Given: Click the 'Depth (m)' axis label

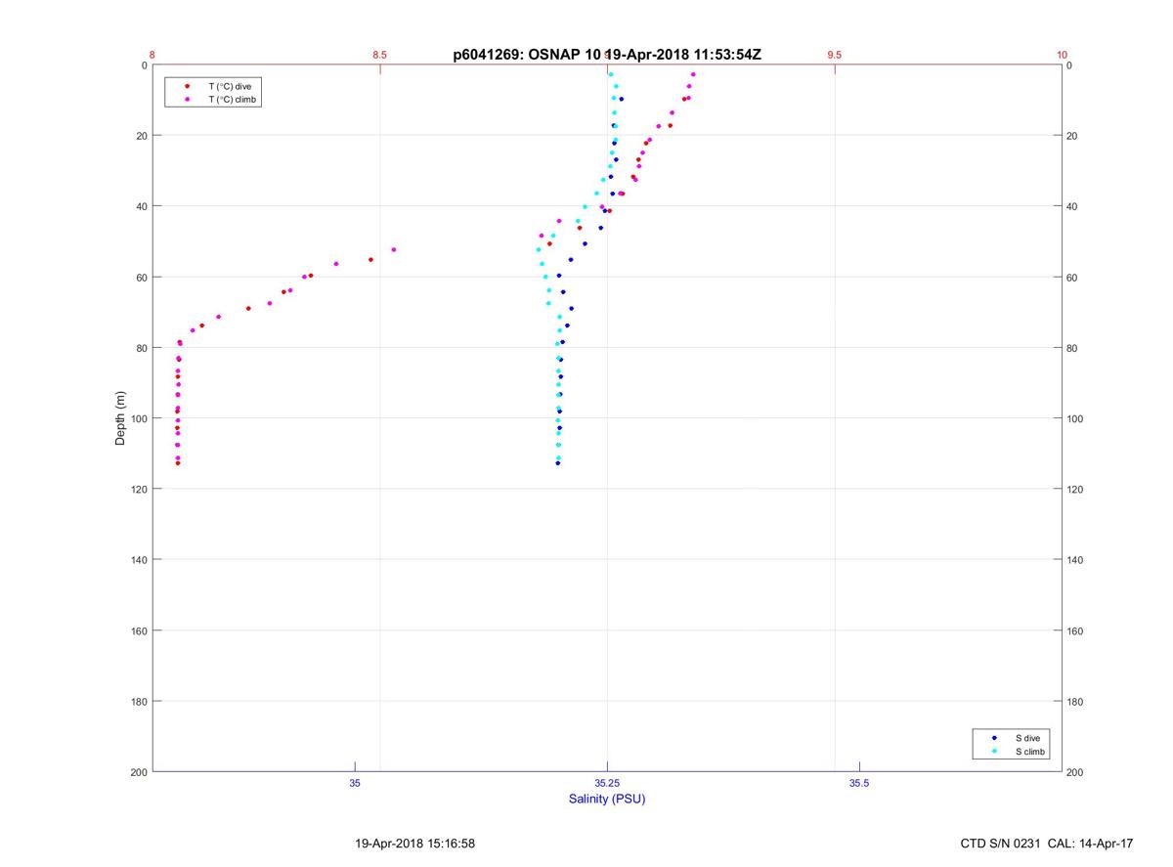Looking at the screenshot, I should tap(121, 418).
